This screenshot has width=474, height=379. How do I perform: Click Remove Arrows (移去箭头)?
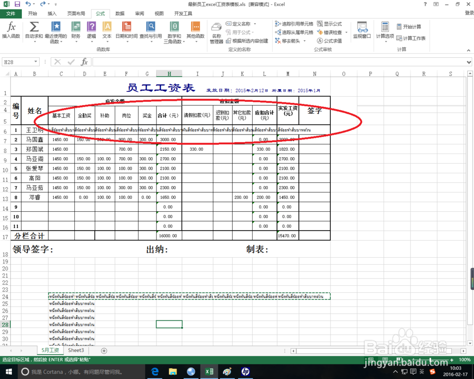288,41
